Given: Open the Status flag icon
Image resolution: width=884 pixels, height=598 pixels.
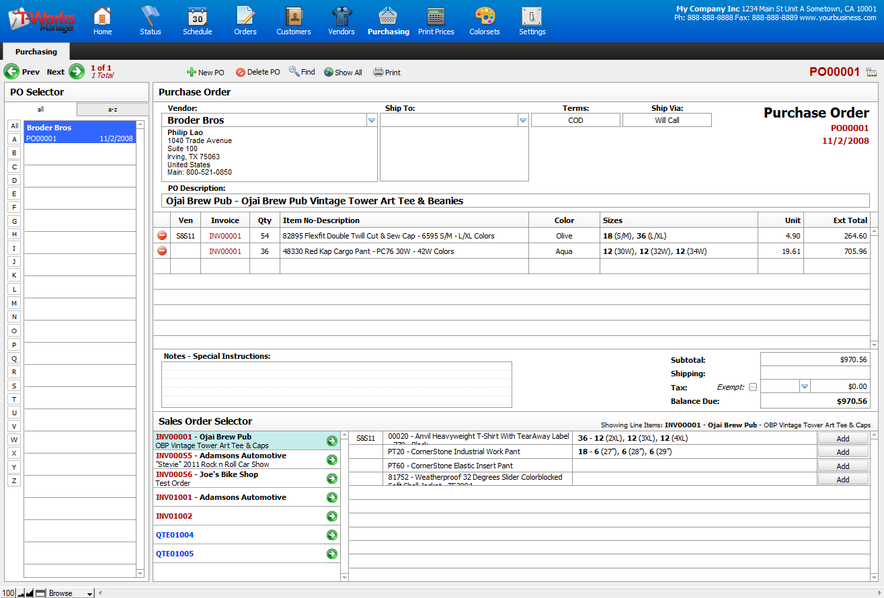Looking at the screenshot, I should click(x=150, y=15).
